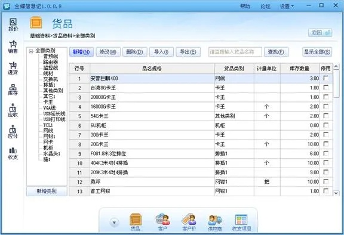Tick 停用 checkbox for 54G卡王
The image size is (344, 235).
point(326,116)
